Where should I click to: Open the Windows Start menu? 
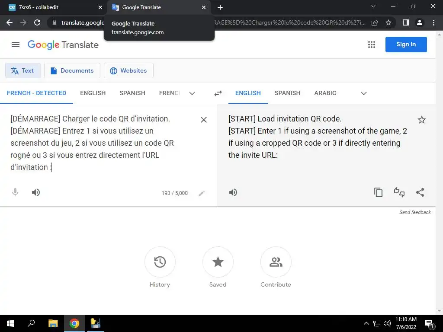point(10,323)
